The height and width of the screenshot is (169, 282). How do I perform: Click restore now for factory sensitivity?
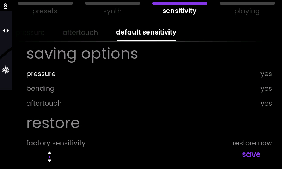(252, 143)
